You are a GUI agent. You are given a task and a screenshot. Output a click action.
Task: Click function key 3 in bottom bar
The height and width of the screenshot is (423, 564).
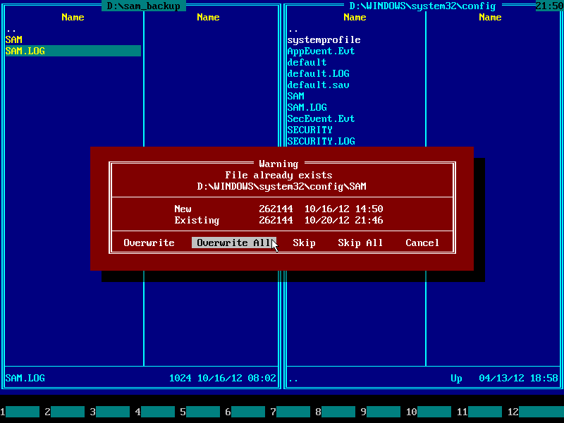click(110, 412)
